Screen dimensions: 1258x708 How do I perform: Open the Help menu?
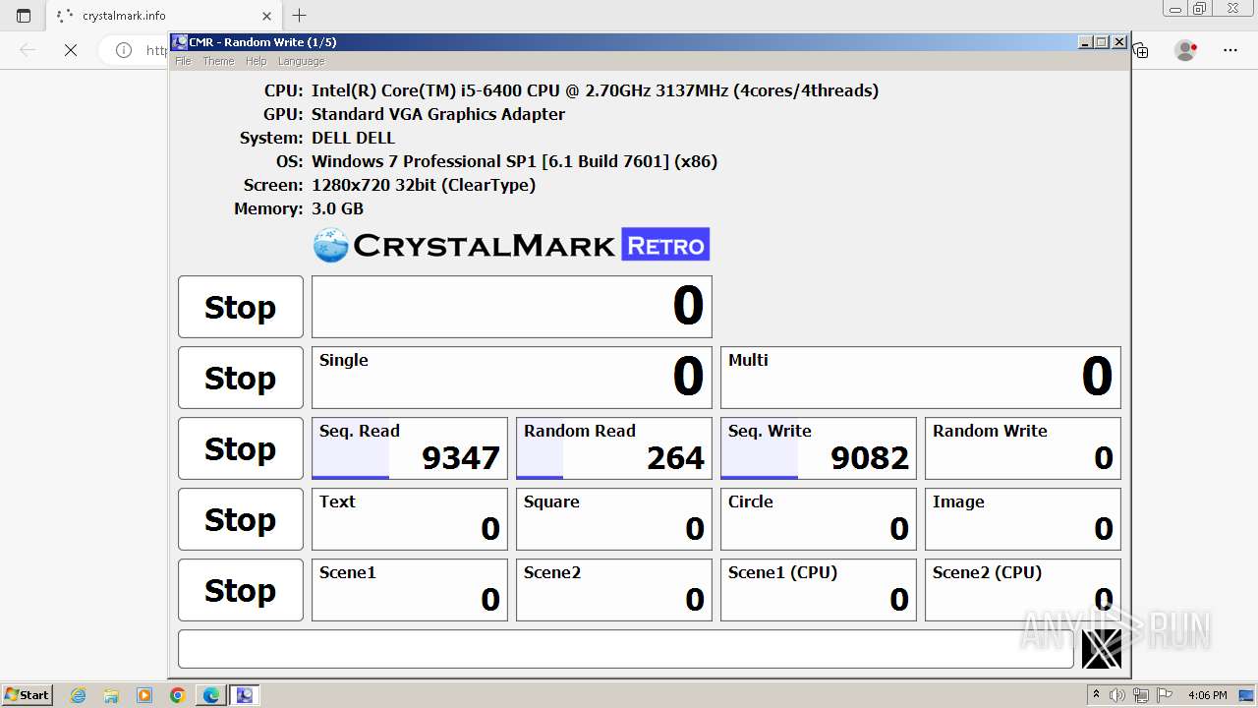[256, 61]
